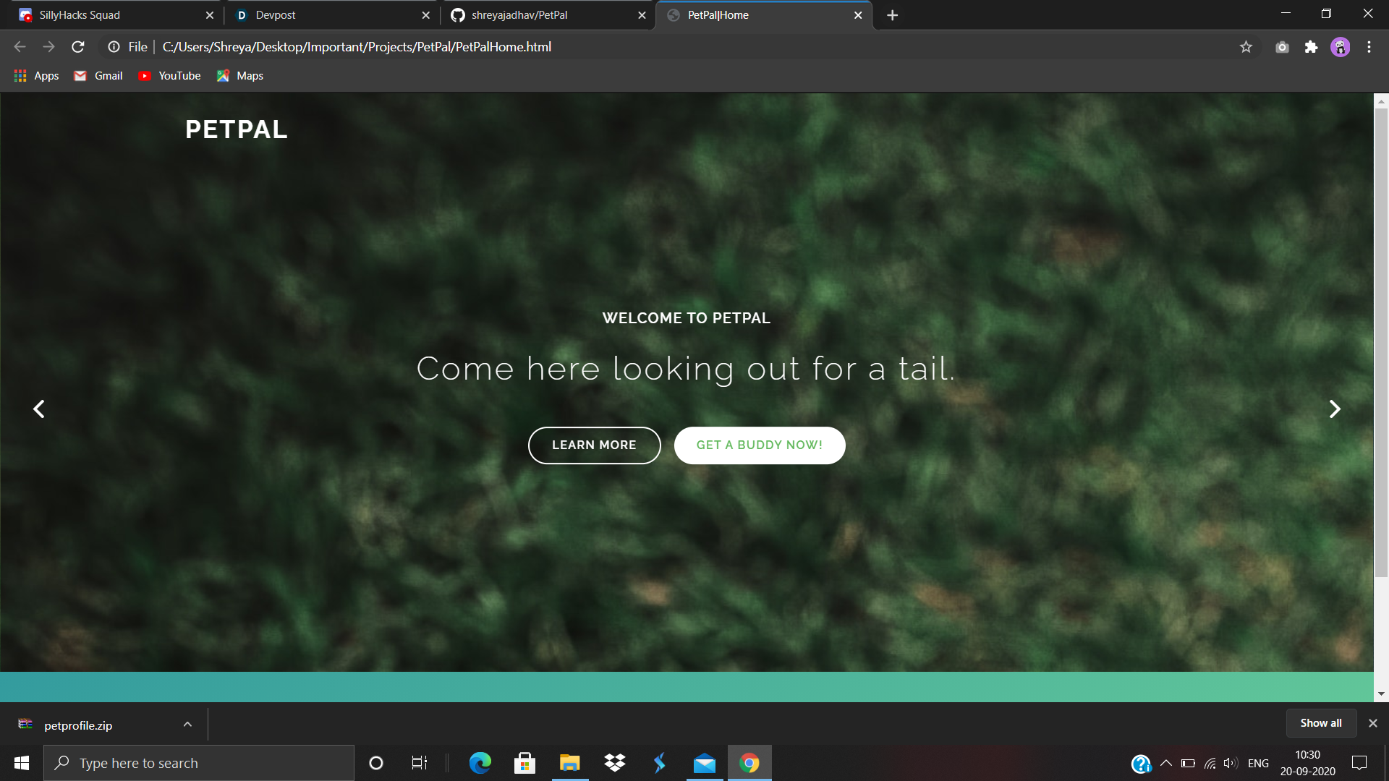Open the YouTube bookmark
Screen dimensions: 1389x781
[x=170, y=76]
